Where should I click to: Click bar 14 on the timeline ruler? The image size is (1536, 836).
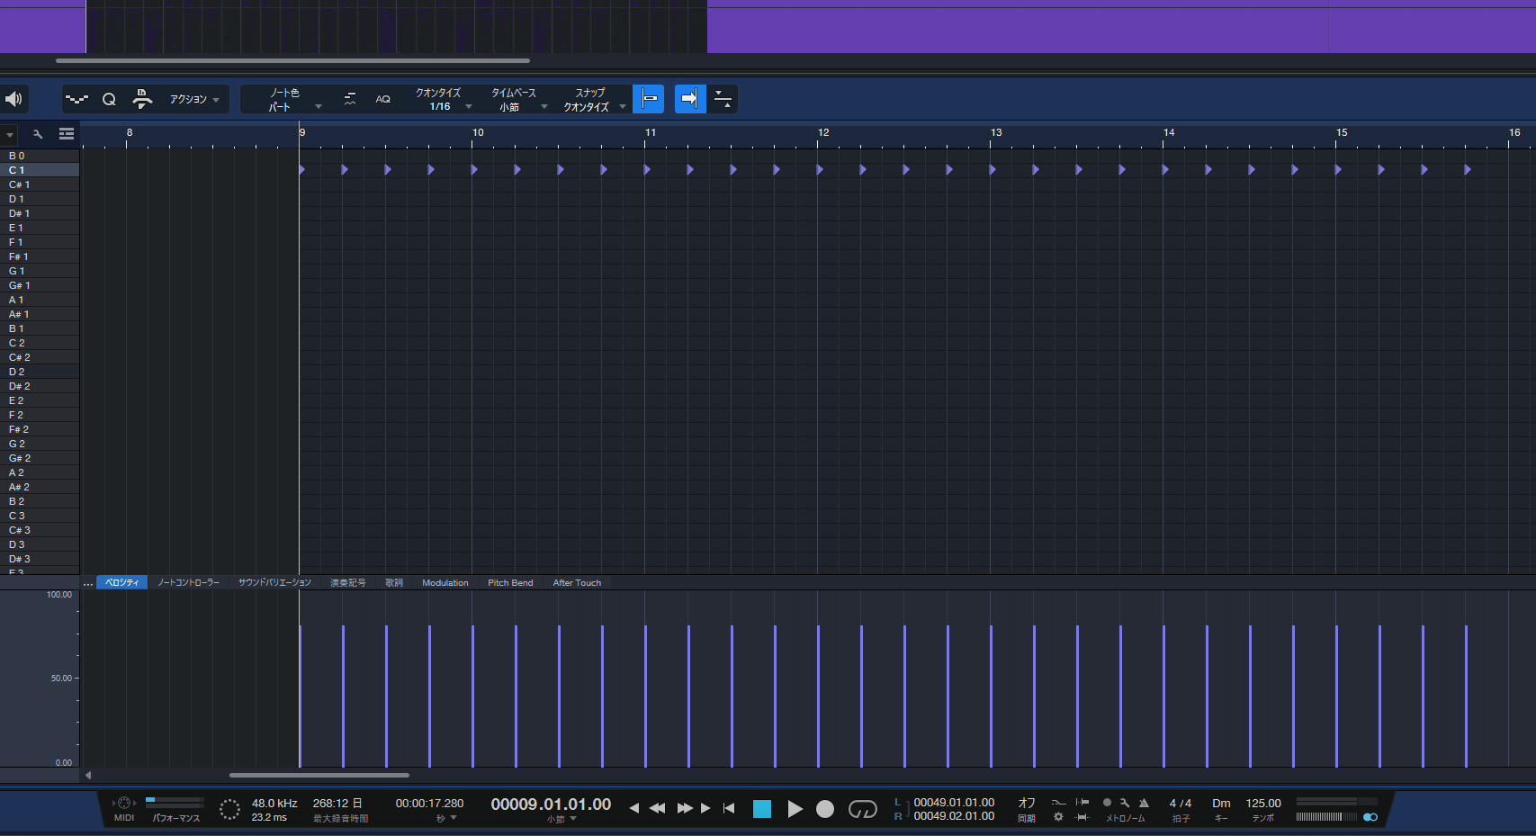pyautogui.click(x=1169, y=133)
